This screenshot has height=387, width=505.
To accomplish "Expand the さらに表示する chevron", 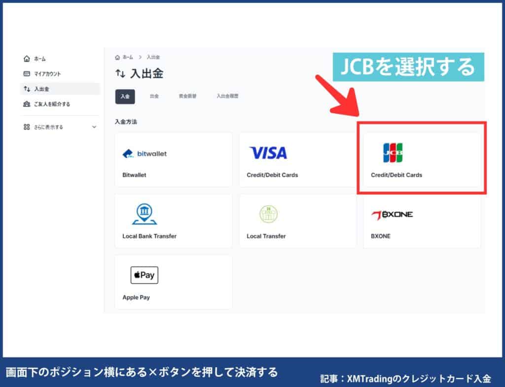I will tap(94, 127).
